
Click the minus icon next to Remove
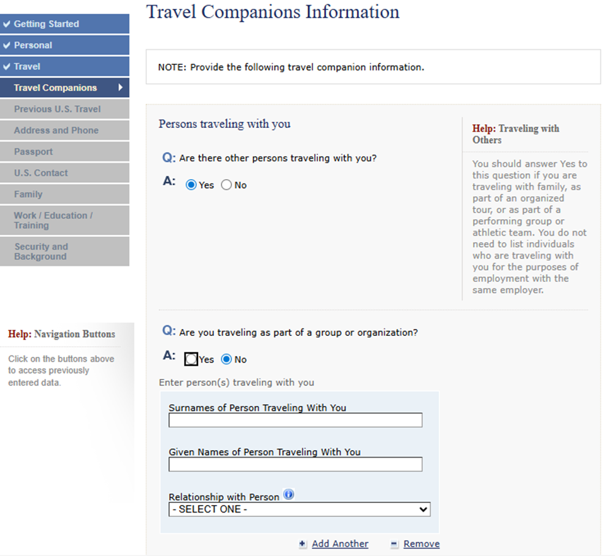(x=394, y=544)
